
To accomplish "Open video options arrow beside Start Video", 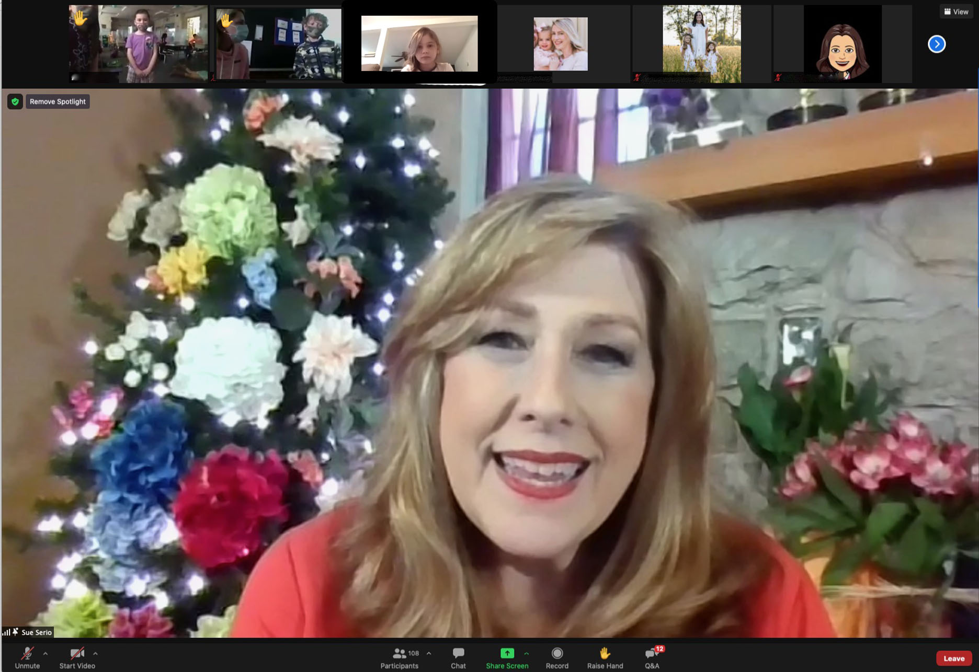I will click(95, 653).
